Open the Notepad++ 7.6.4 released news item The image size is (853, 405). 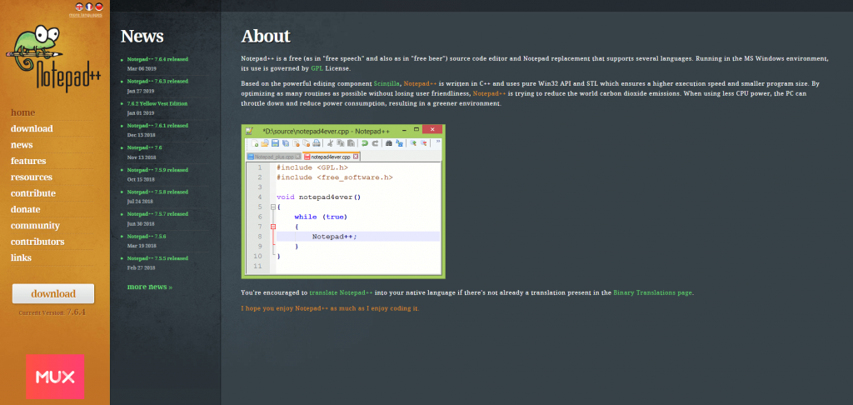pyautogui.click(x=157, y=59)
